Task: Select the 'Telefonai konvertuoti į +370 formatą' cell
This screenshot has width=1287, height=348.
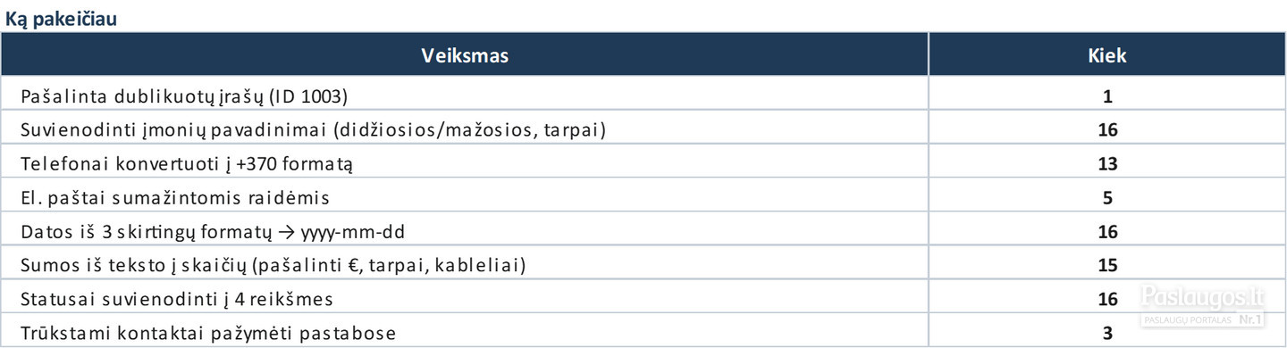Action: (x=465, y=163)
